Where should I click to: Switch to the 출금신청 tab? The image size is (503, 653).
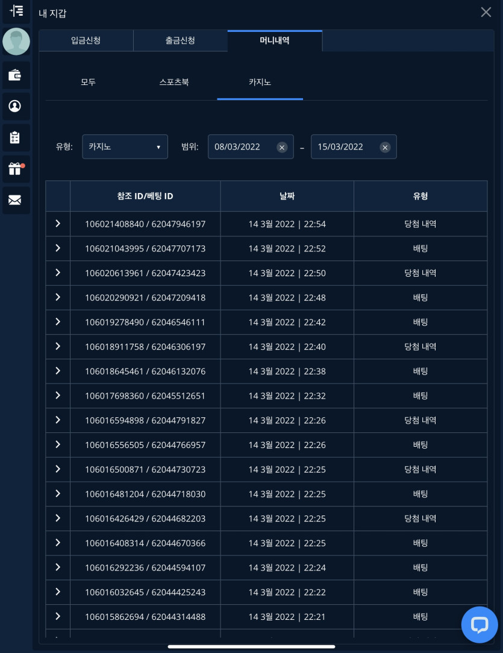[180, 40]
